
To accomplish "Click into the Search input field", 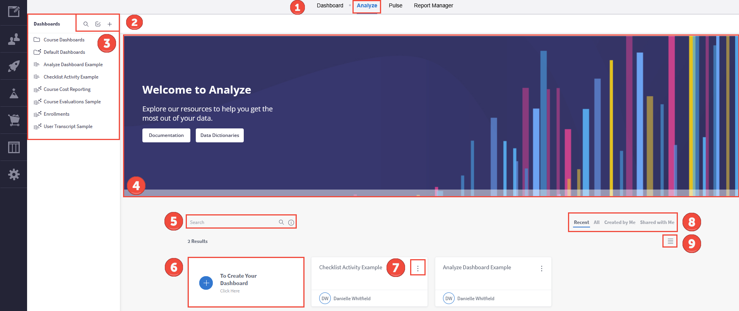I will [x=232, y=222].
